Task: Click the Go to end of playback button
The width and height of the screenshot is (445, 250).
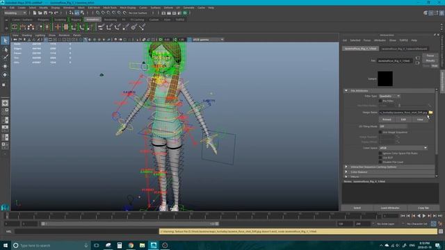Action: point(440,216)
